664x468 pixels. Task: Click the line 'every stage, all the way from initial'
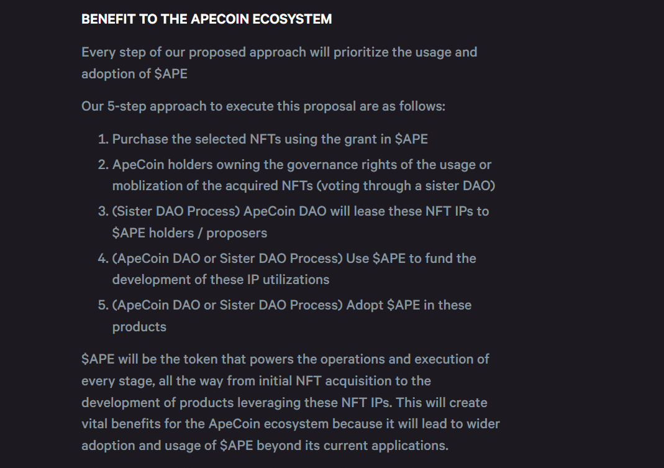[256, 381]
